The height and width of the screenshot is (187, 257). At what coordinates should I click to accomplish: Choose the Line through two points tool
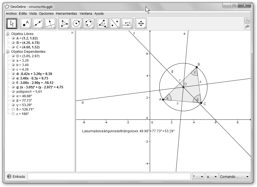pos(38,24)
